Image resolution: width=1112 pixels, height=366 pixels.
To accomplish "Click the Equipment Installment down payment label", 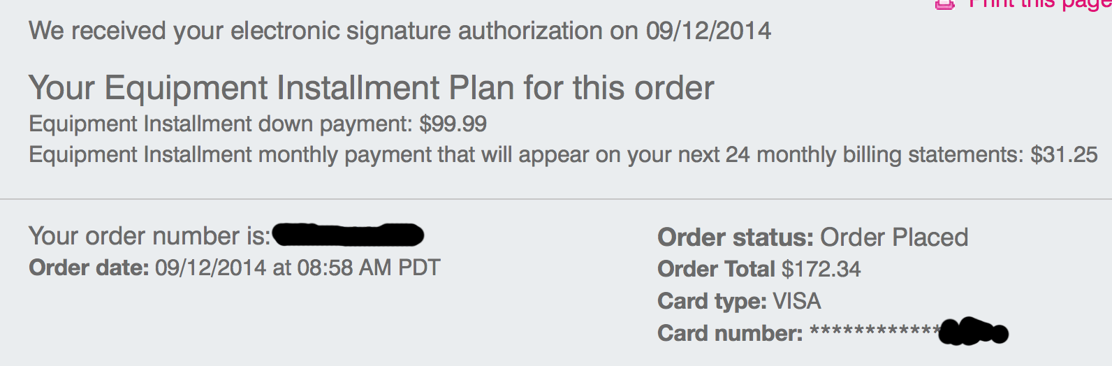I will click(221, 124).
